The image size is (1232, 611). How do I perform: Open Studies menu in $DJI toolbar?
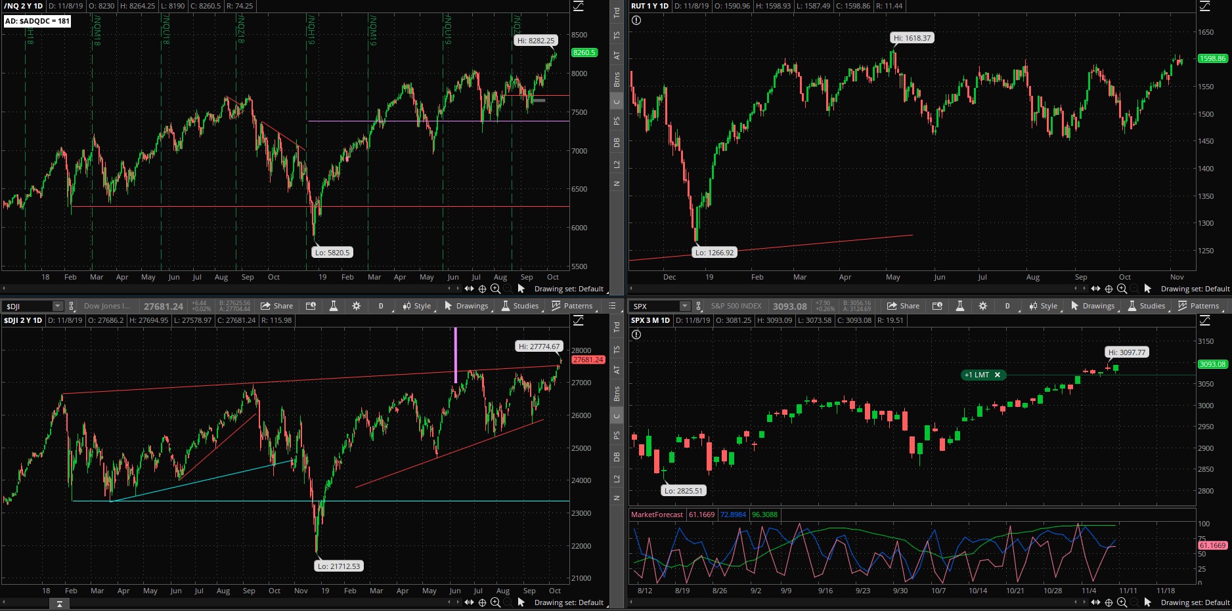point(520,306)
